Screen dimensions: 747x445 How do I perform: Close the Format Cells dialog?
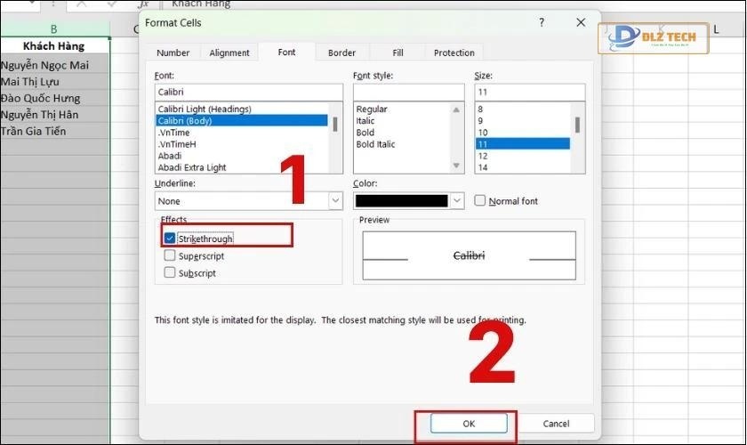pos(581,22)
